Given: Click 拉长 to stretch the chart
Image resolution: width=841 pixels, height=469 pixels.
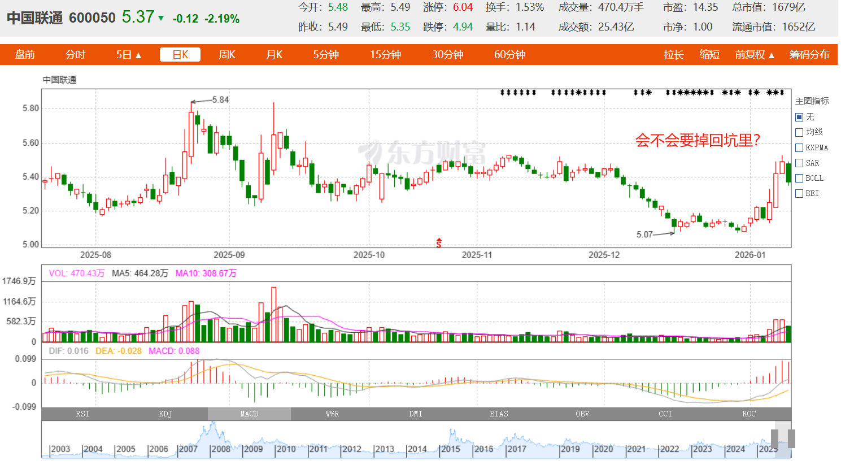Looking at the screenshot, I should pos(674,55).
